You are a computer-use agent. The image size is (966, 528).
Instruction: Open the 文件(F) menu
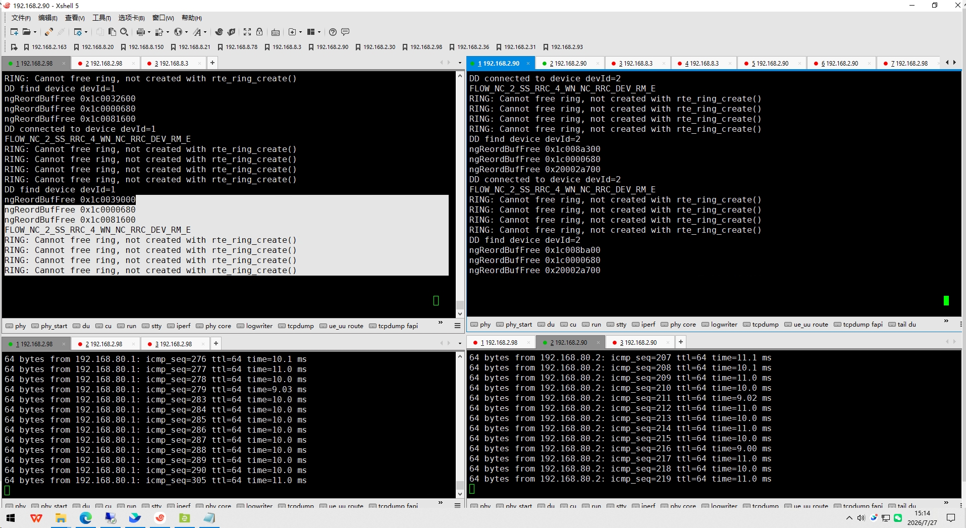21,18
